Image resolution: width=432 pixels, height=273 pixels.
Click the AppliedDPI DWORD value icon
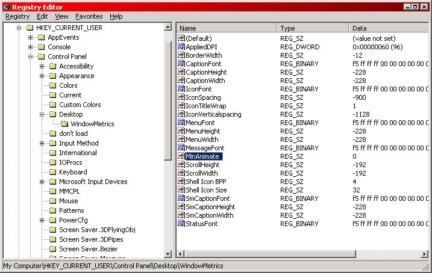pos(181,47)
